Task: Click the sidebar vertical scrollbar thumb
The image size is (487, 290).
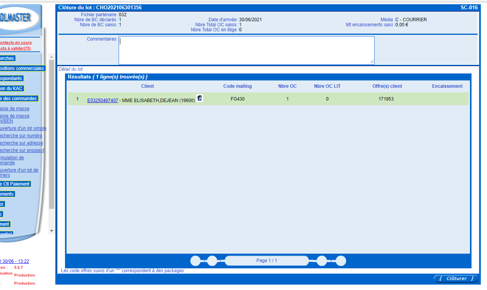Action: pos(51,134)
